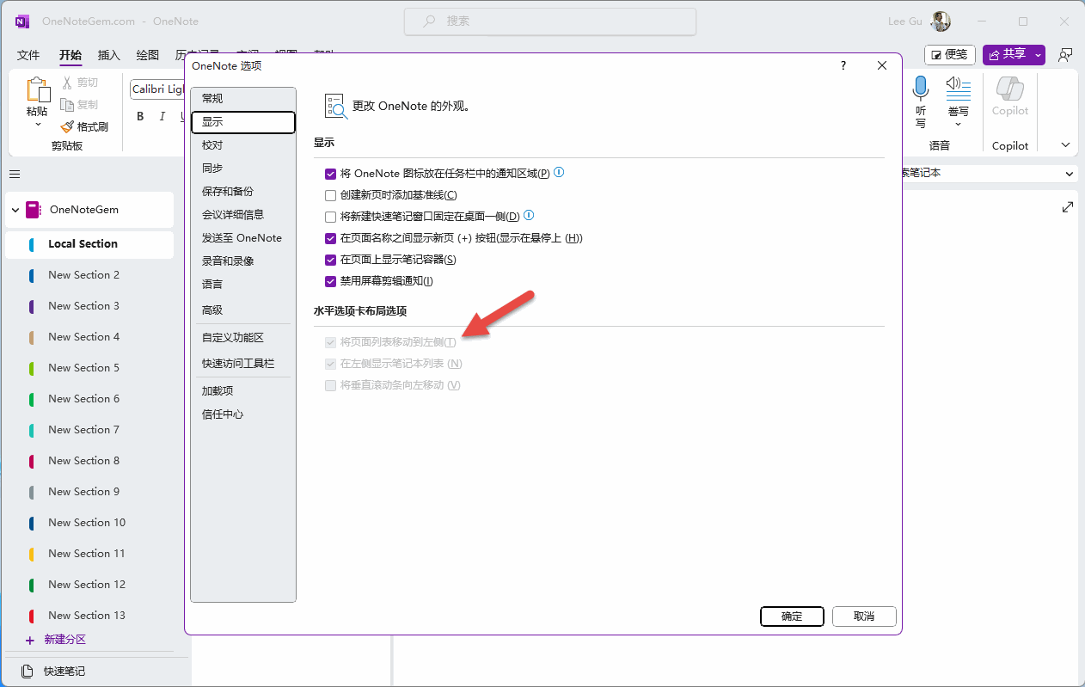Open Sticky Notes (便笺) button
The image size is (1085, 687).
coord(950,54)
